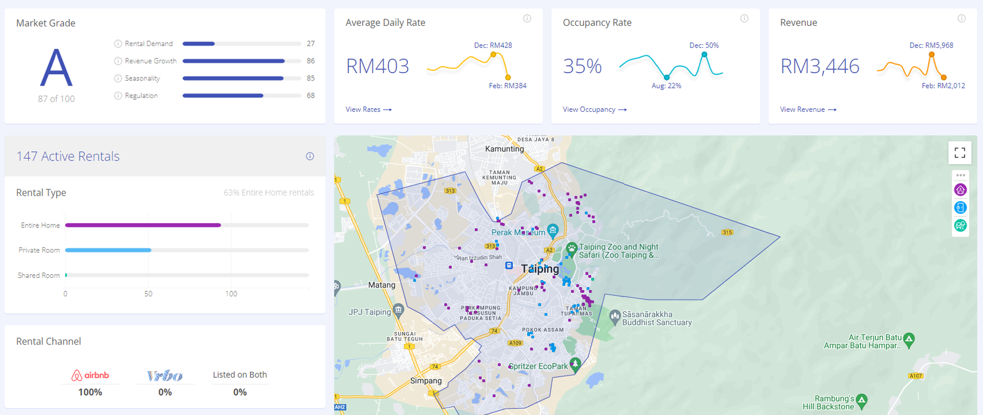Click info icon next to Rental Demand

click(118, 44)
